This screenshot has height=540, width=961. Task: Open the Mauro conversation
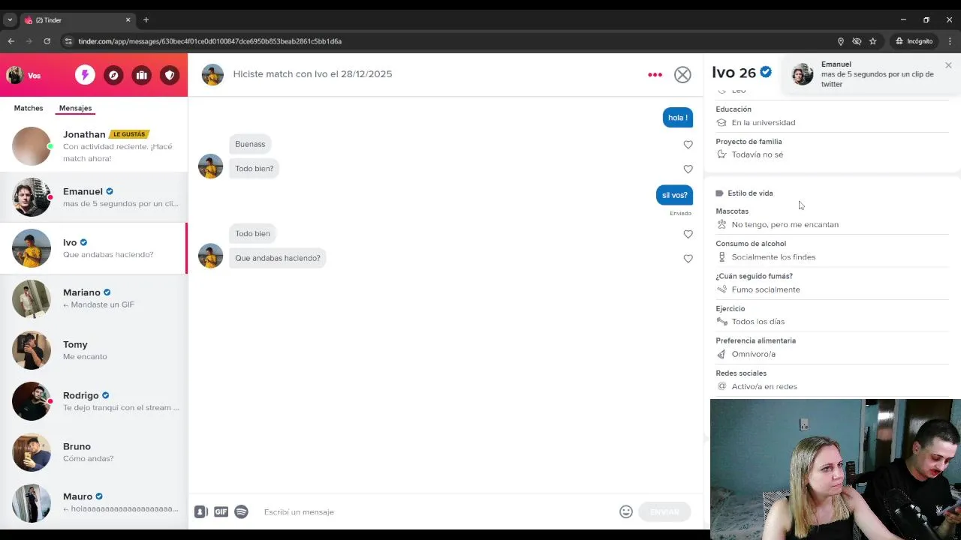click(x=94, y=502)
